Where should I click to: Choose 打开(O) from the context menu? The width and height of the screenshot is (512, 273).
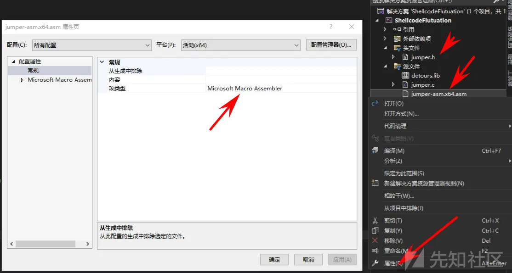point(394,103)
